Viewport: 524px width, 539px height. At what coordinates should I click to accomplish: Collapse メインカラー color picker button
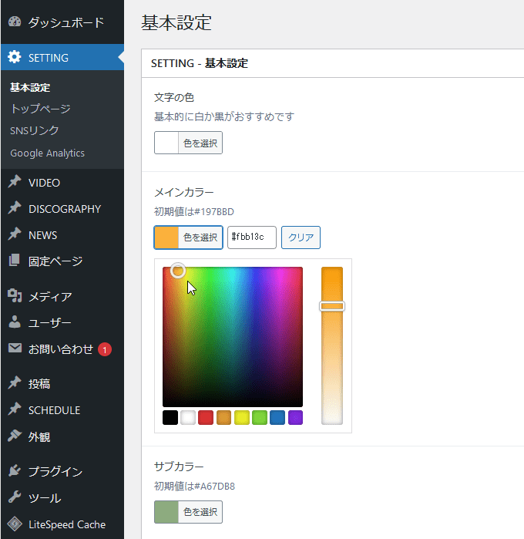click(x=188, y=237)
